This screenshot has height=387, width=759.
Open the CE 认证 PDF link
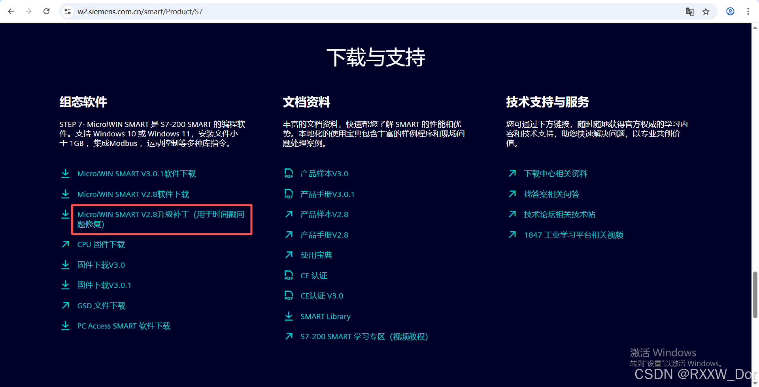point(314,276)
